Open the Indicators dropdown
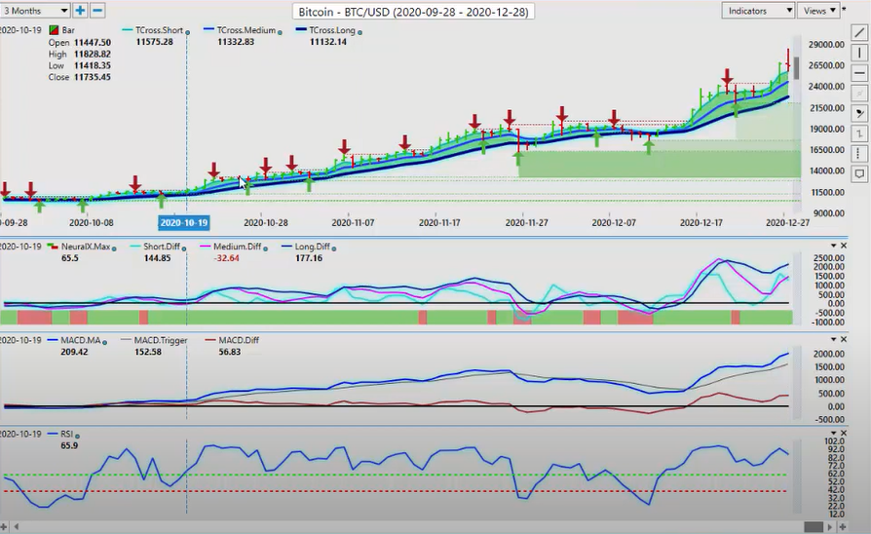This screenshot has width=871, height=534. tap(758, 11)
